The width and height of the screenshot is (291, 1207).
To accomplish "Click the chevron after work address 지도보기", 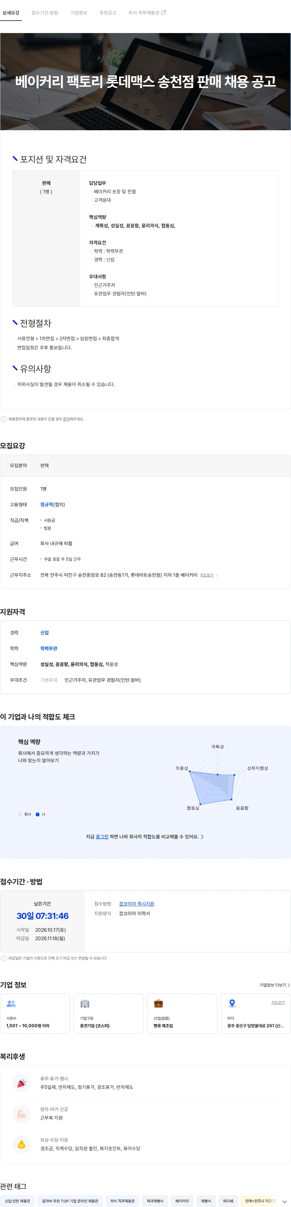I will point(217,575).
